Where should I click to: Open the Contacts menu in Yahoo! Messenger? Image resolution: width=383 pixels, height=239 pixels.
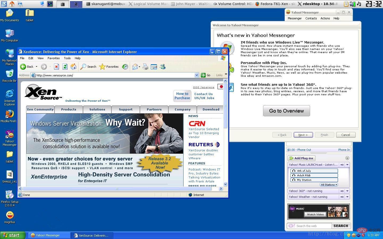311,18
